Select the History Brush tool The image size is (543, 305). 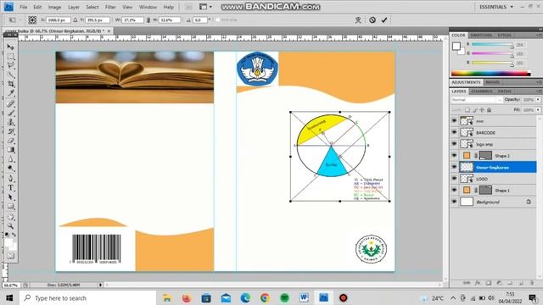11,131
